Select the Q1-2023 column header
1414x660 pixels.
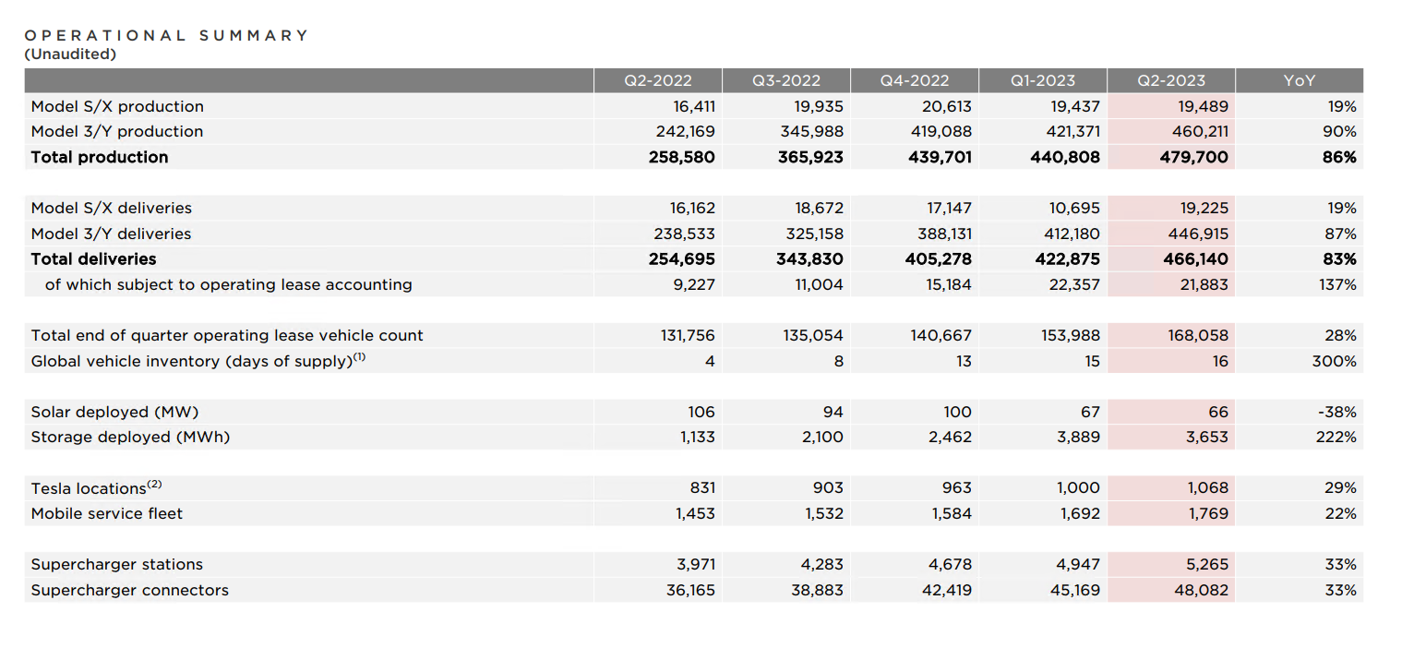coord(1042,80)
